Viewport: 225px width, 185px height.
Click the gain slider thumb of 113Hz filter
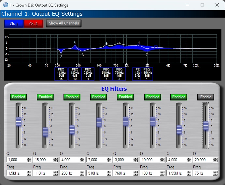(45, 132)
